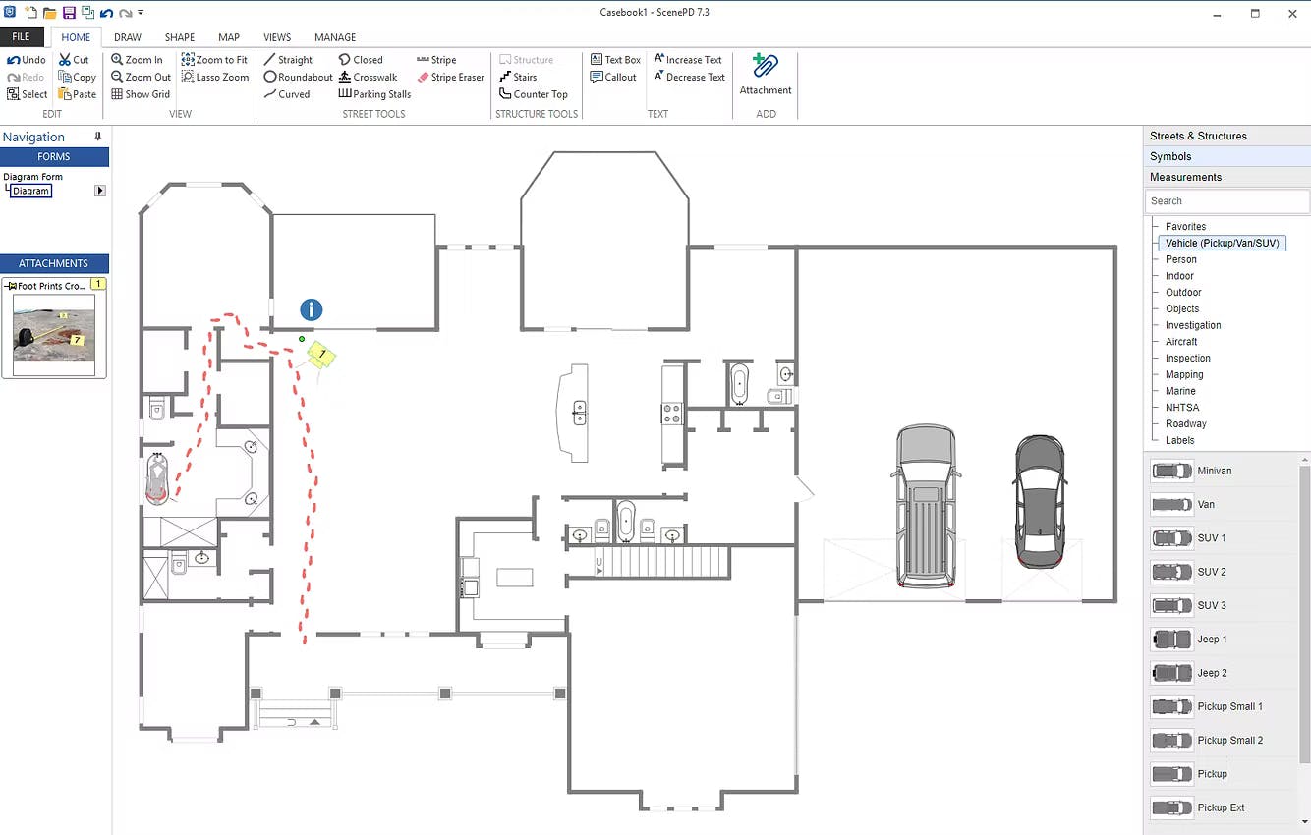Open the DRAW ribbon tab

pos(128,37)
